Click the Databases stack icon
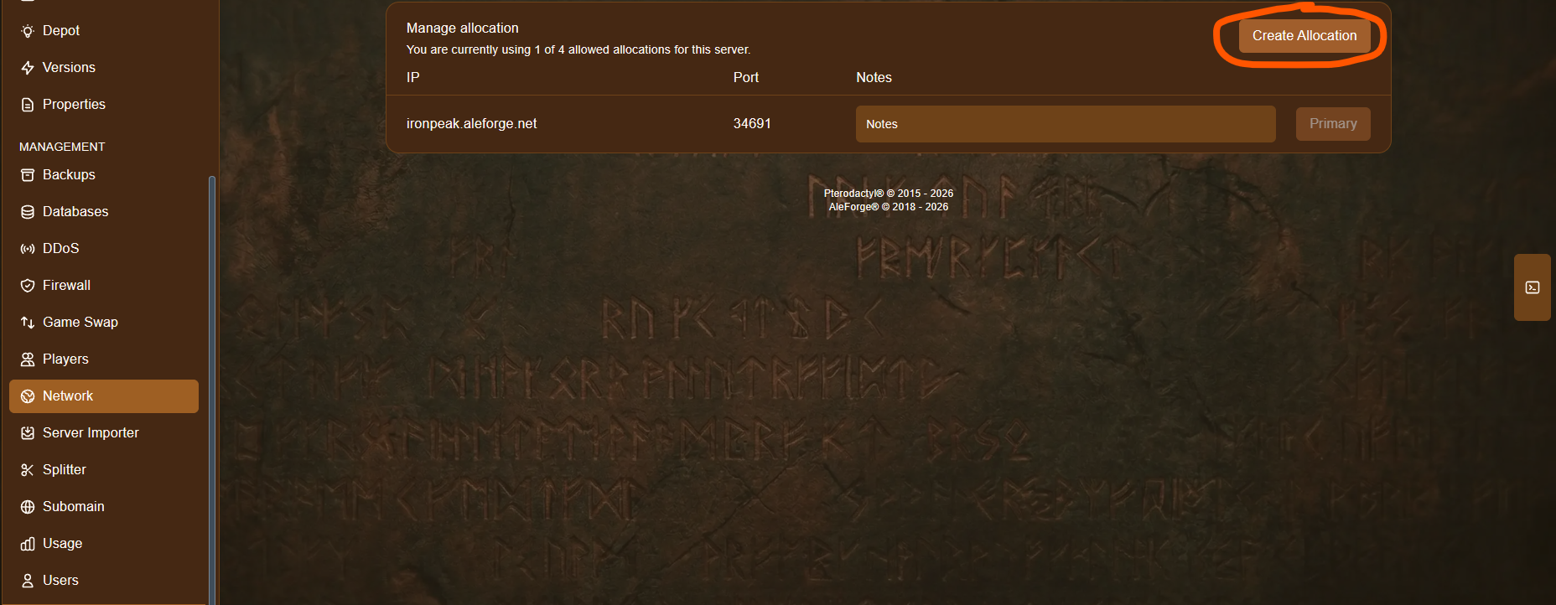1556x605 pixels. click(28, 212)
